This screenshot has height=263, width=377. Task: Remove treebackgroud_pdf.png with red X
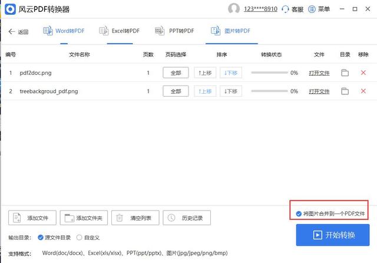tap(363, 91)
